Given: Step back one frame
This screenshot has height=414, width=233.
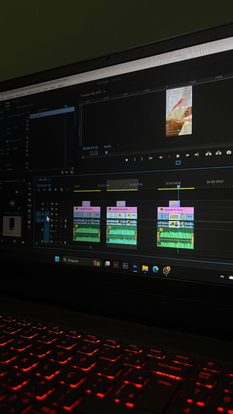Looking at the screenshot, I should click(161, 157).
